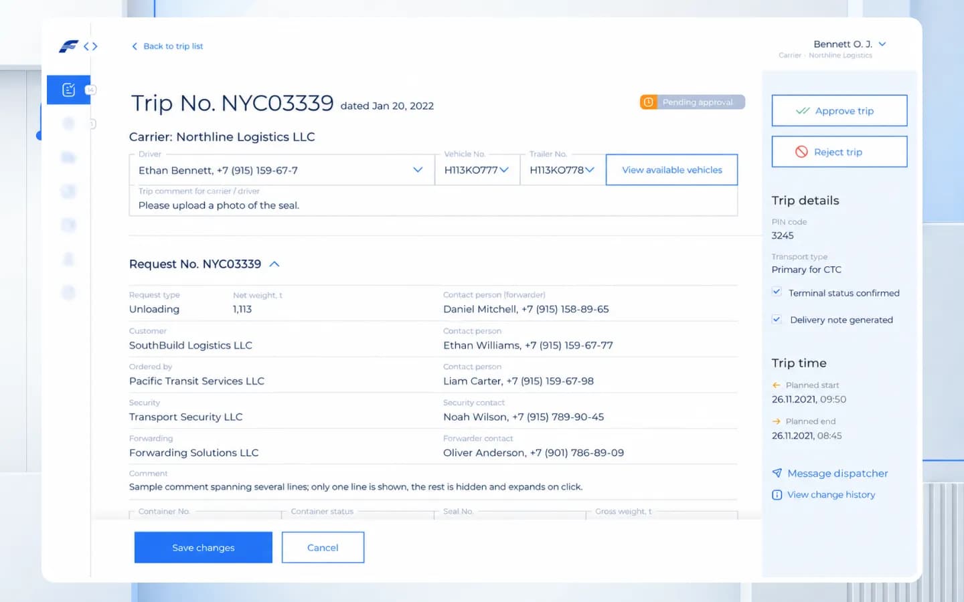Click the orange clock pending approval icon
964x602 pixels.
(648, 102)
